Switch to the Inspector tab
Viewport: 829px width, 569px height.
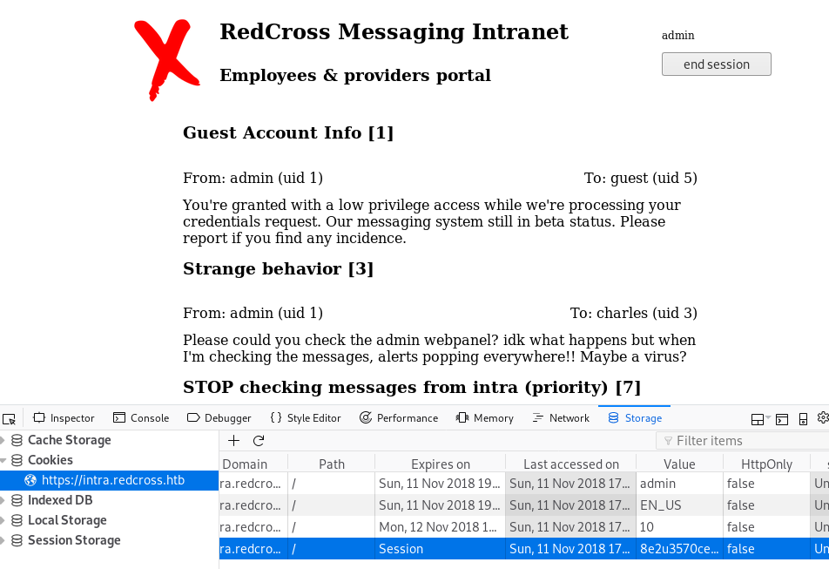pos(64,418)
